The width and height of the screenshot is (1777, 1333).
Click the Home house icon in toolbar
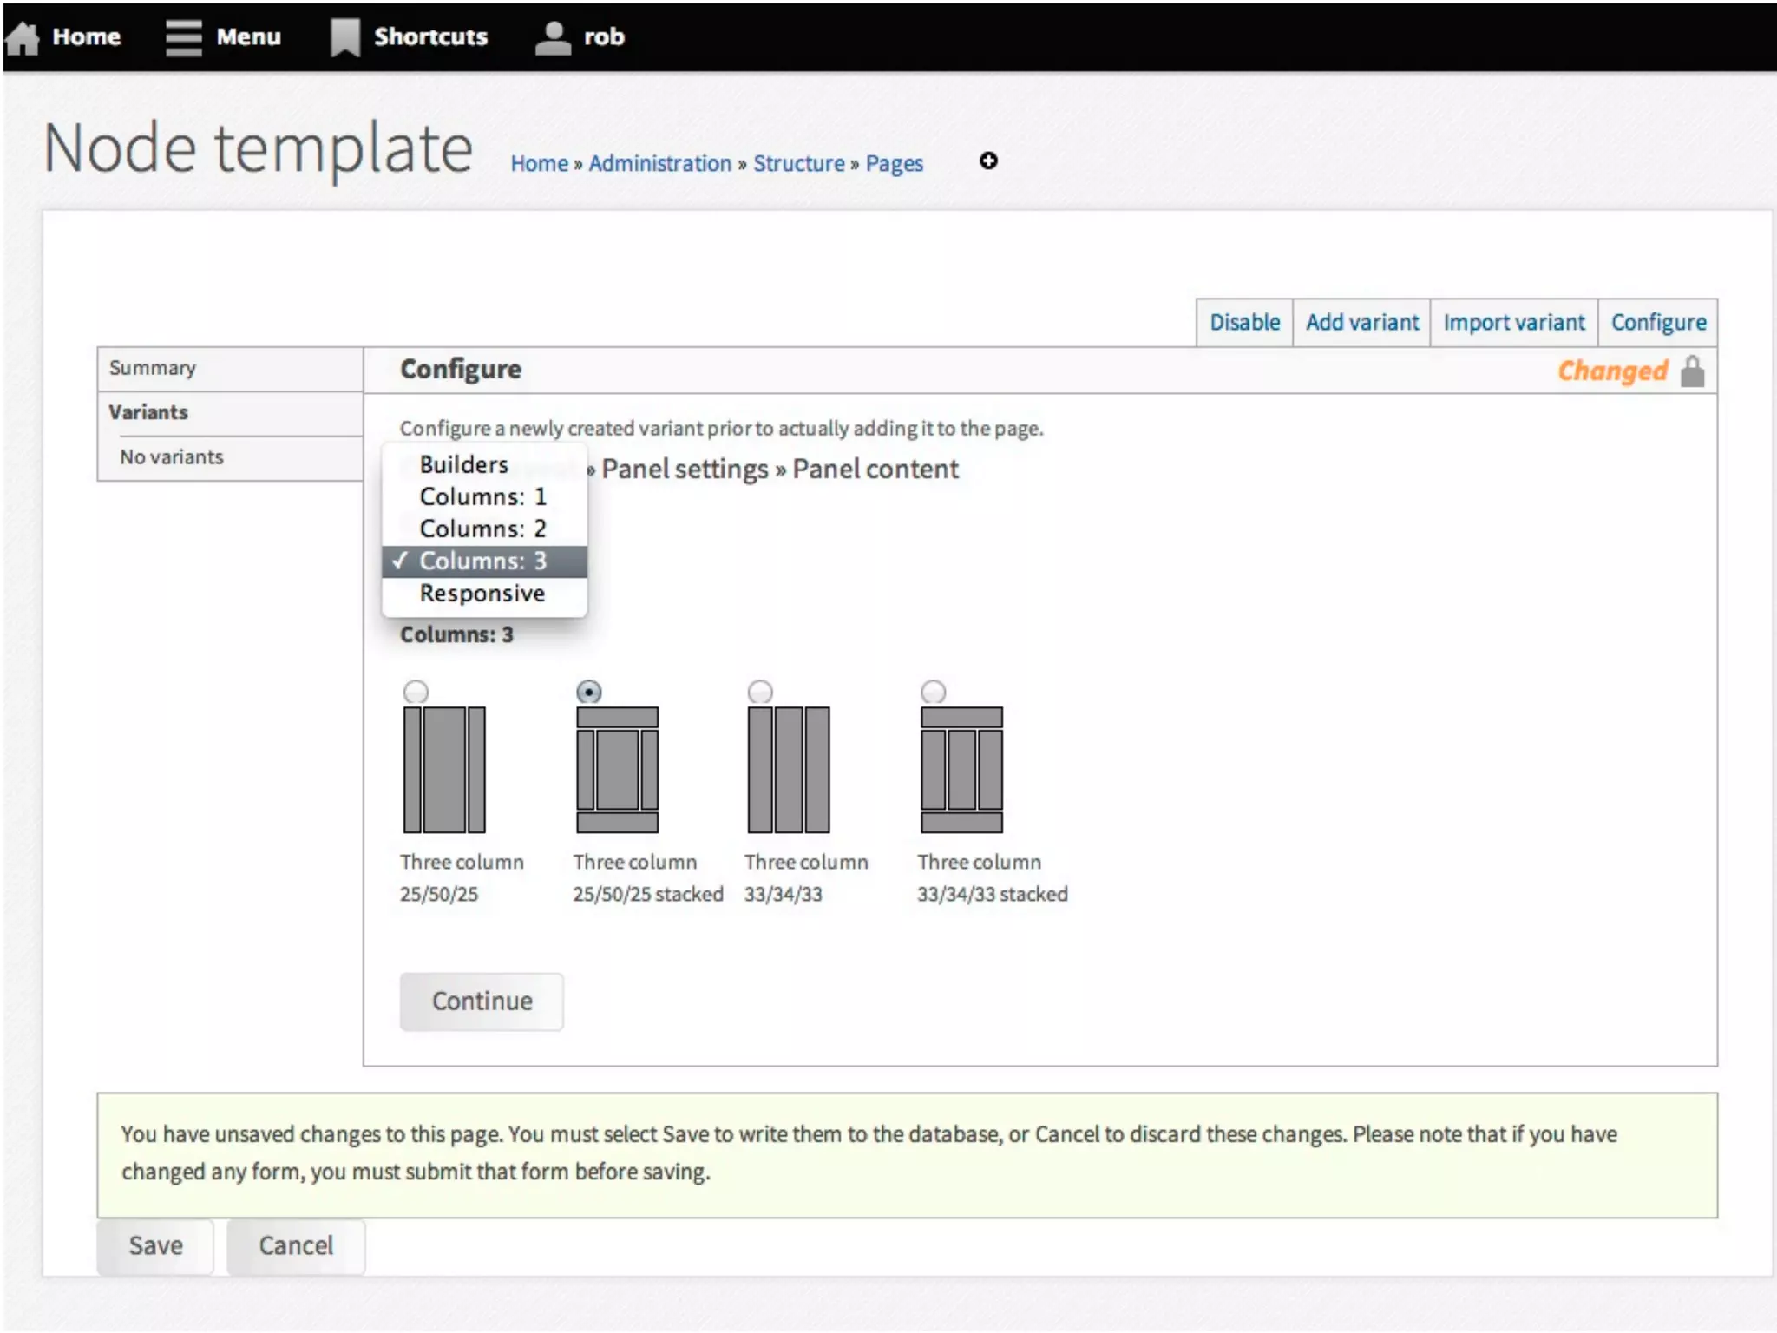tap(23, 37)
